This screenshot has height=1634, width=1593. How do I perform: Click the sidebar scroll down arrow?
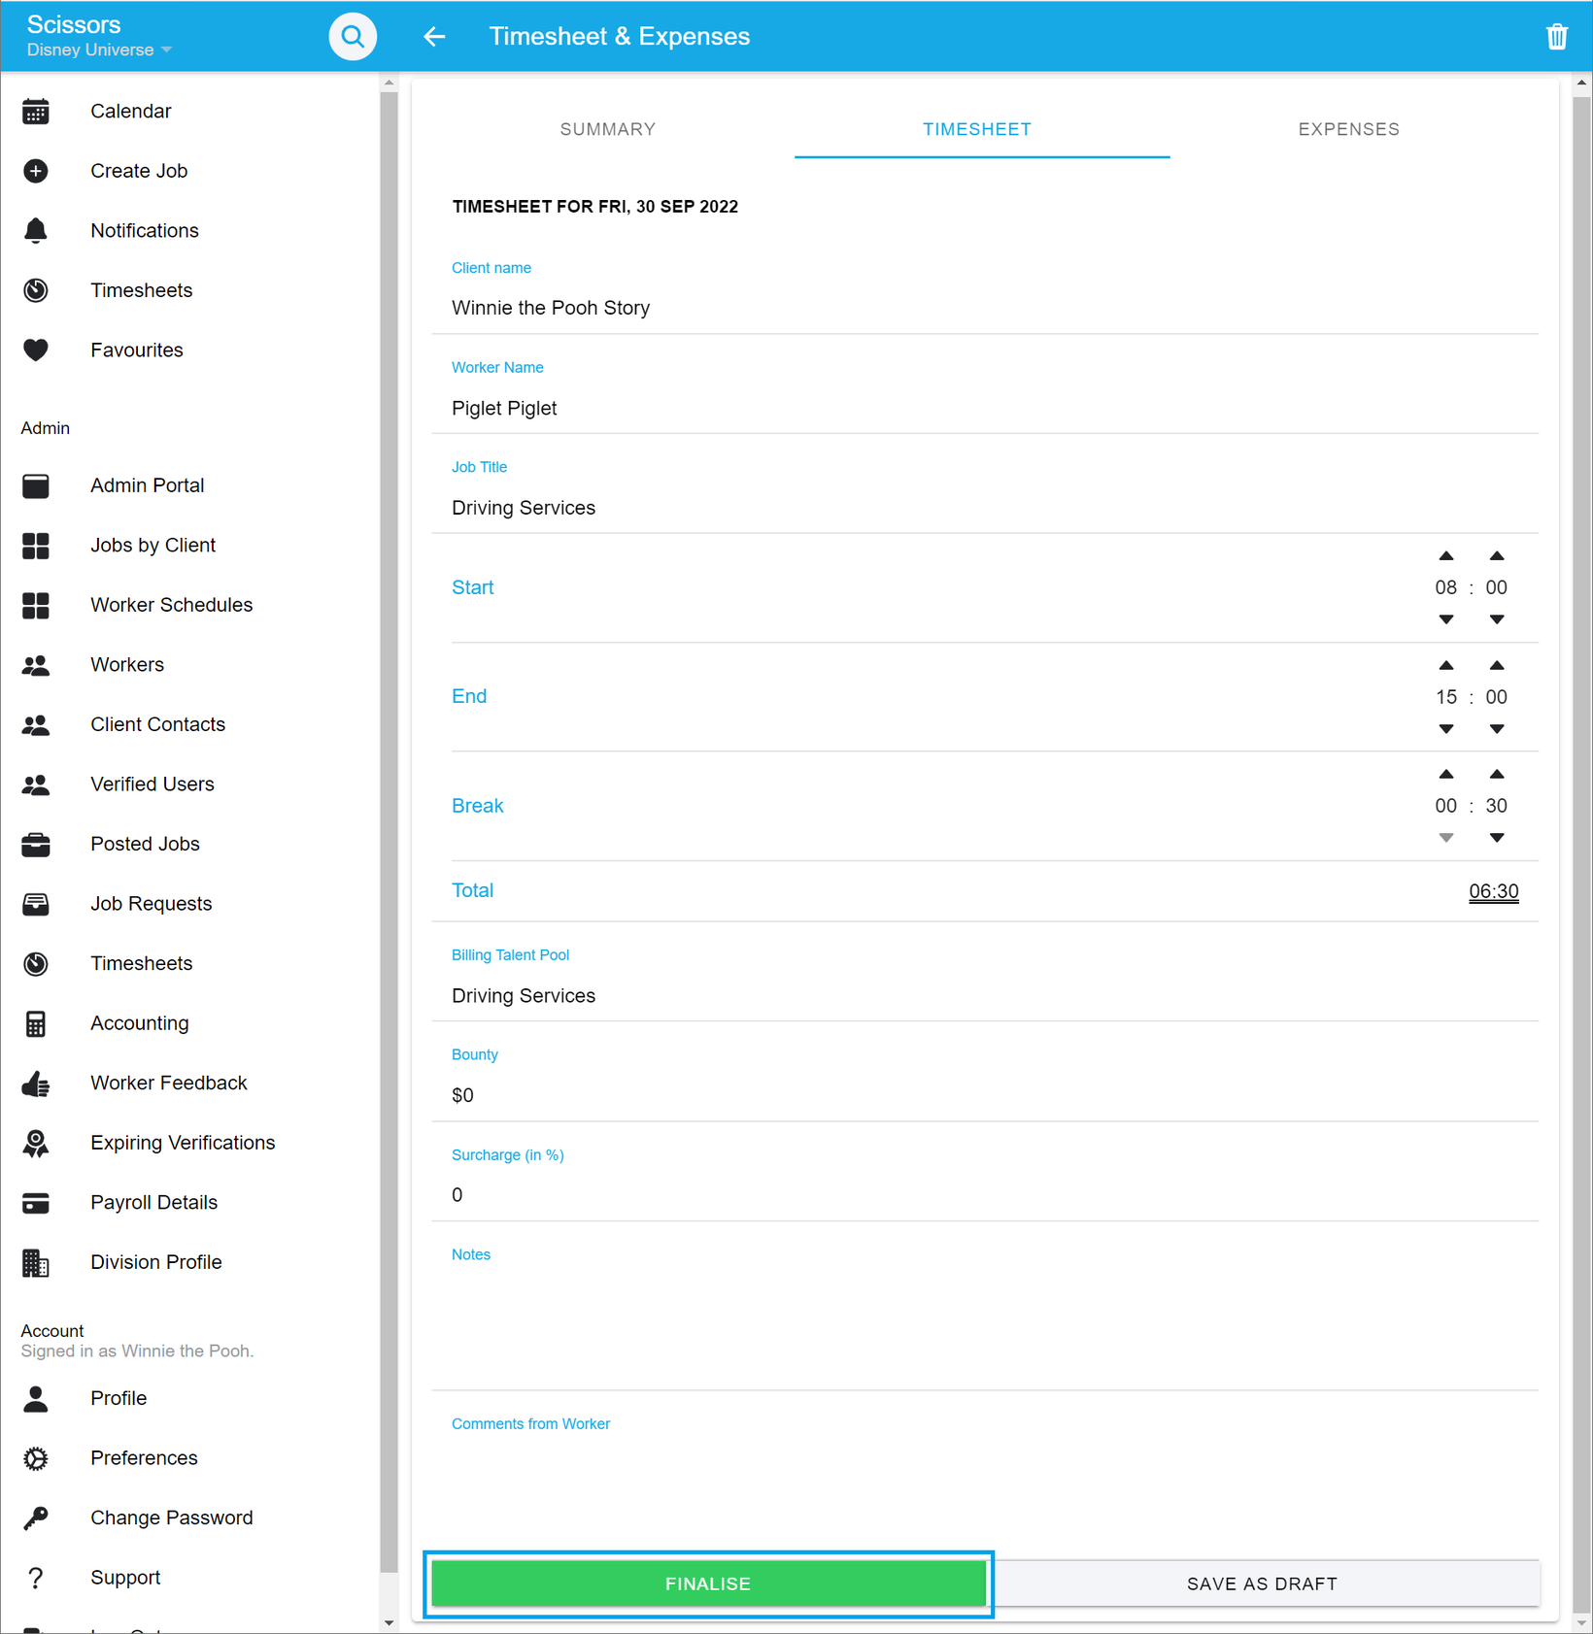tap(390, 1622)
